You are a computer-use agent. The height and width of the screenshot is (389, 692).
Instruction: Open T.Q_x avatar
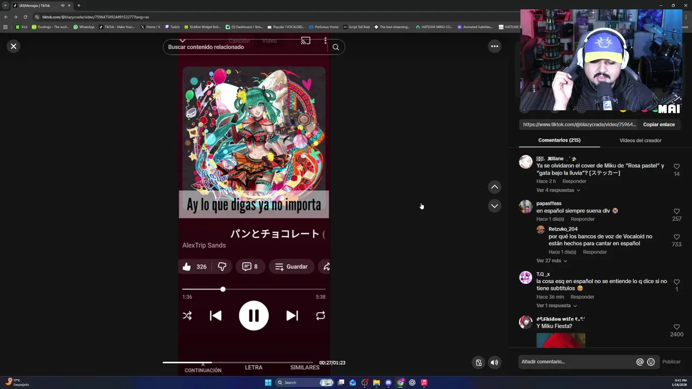point(525,278)
